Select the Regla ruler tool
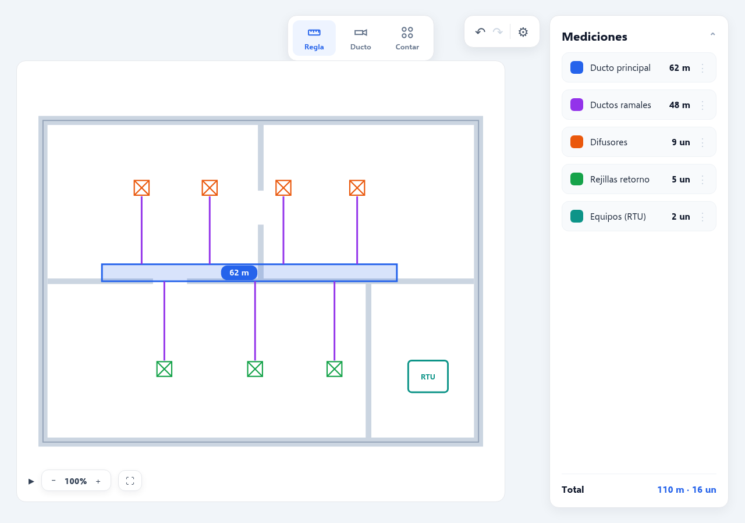 [314, 38]
